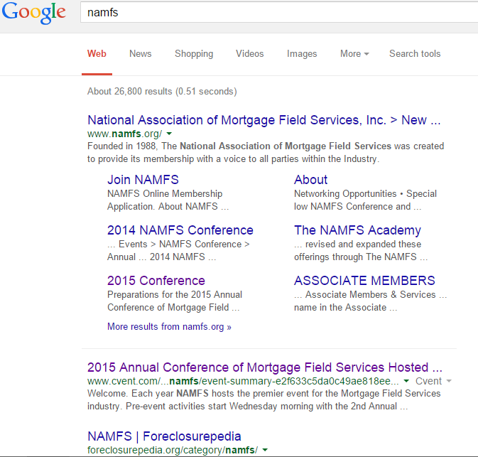Open the Cvent dropdown label
The width and height of the screenshot is (478, 457).
pos(433,381)
